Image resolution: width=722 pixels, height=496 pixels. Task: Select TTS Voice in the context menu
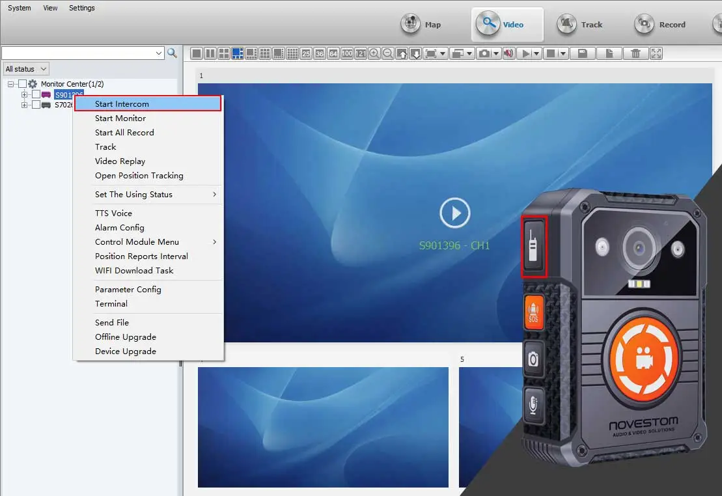[x=148, y=214]
